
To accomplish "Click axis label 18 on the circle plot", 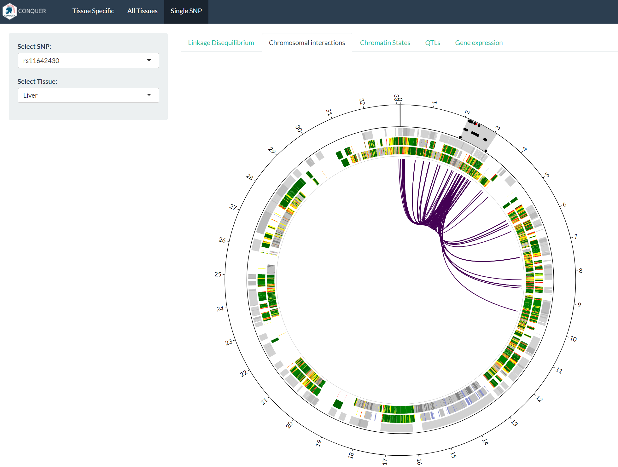I will pos(351,455).
